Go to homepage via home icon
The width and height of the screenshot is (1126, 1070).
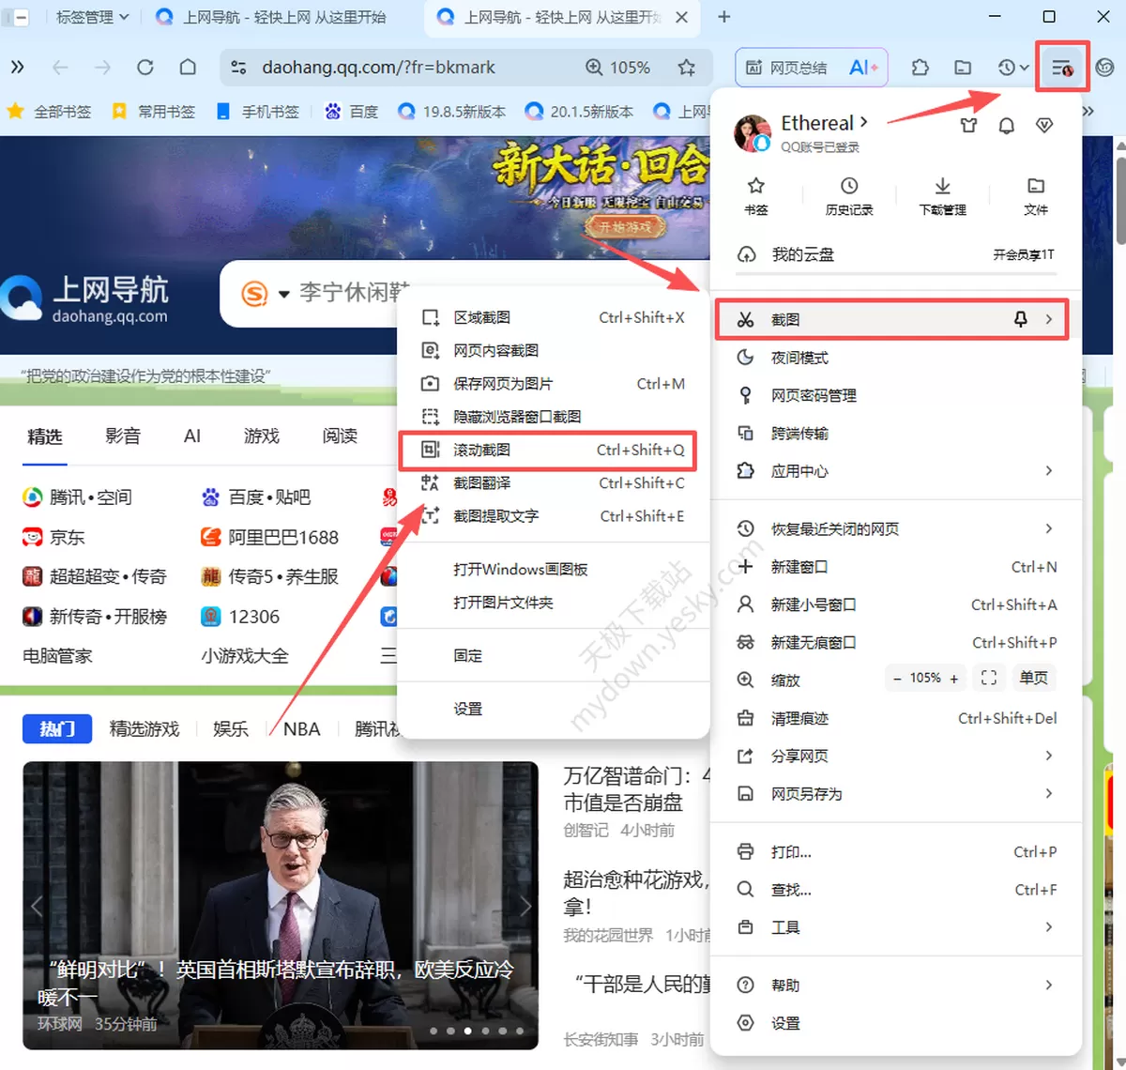click(188, 68)
